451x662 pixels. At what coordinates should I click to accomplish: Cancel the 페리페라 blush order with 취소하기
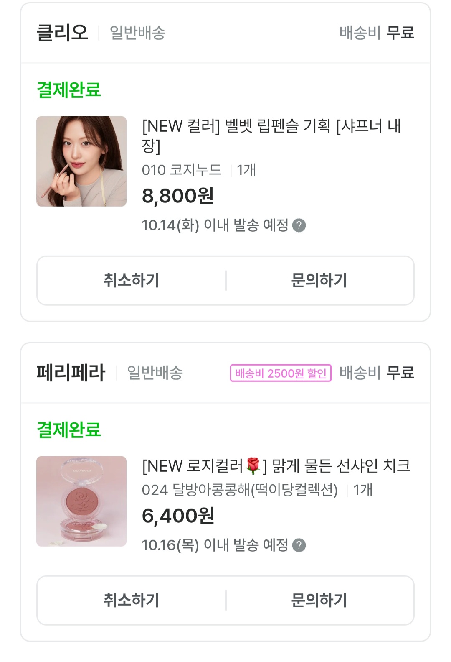132,601
